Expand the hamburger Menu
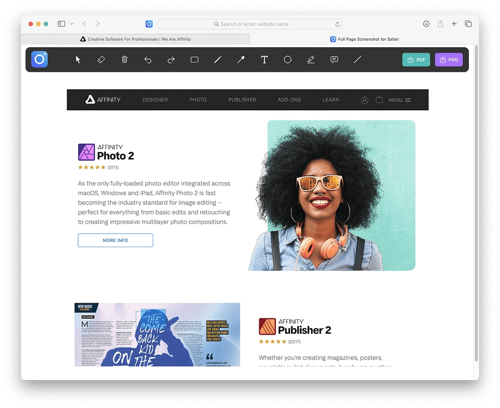Image resolution: width=500 pixels, height=408 pixels. (399, 100)
